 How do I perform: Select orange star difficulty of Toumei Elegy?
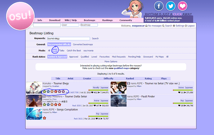[x=52, y=92]
